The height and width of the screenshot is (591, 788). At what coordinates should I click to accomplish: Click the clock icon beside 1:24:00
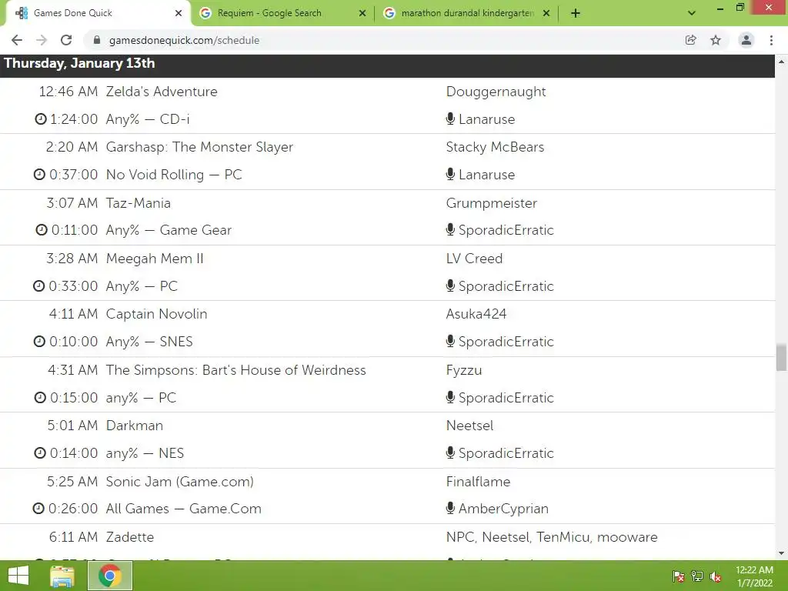point(41,119)
